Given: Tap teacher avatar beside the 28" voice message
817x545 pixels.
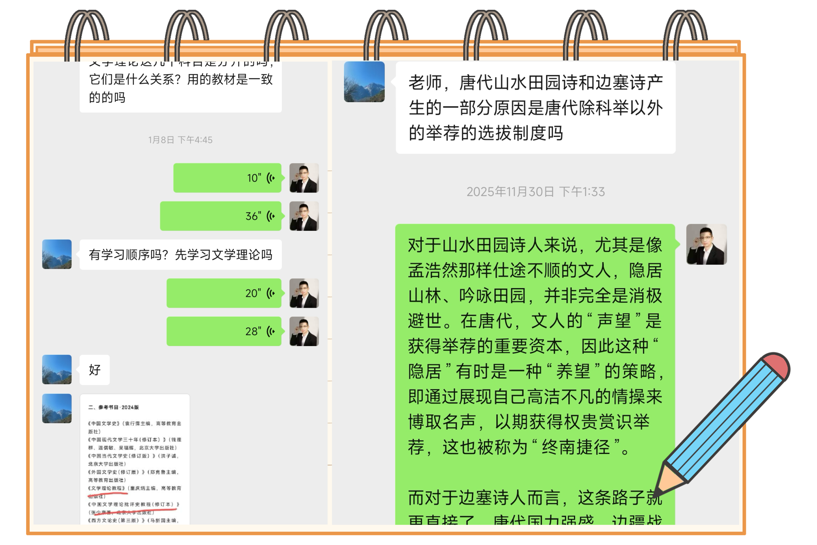Looking at the screenshot, I should coord(304,331).
